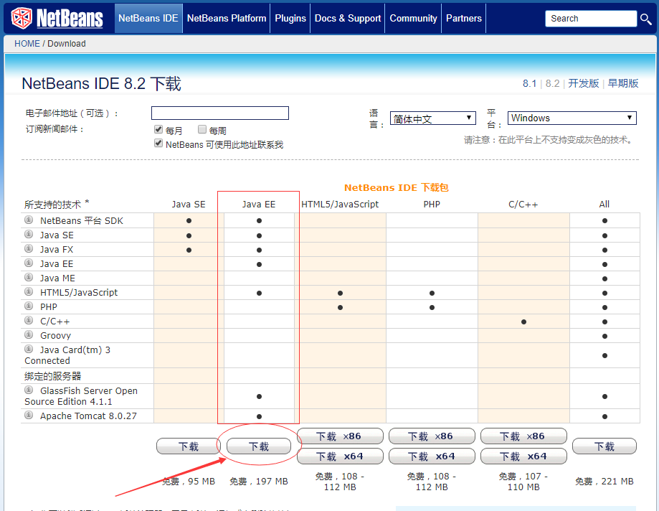Click the search magnifier icon

click(645, 19)
